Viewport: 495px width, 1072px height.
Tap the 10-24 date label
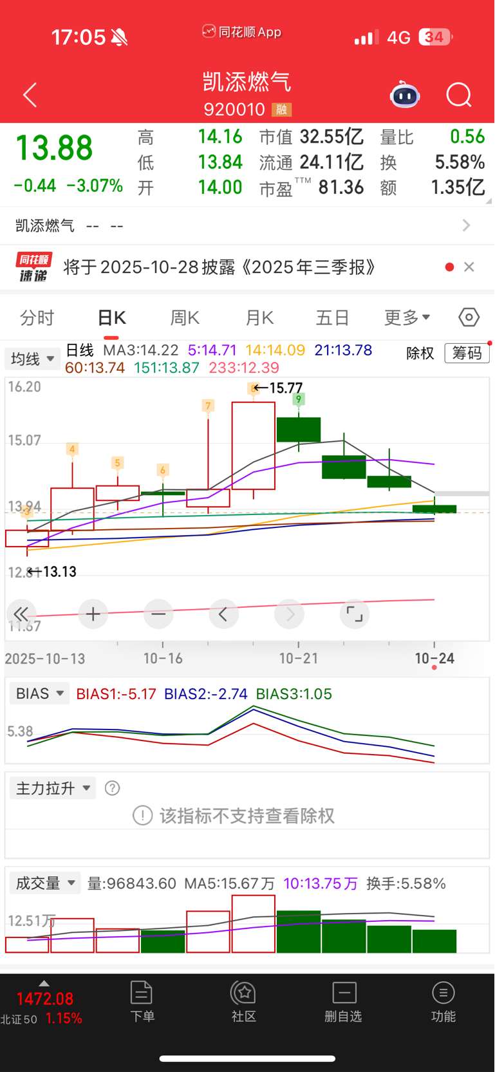click(x=434, y=659)
